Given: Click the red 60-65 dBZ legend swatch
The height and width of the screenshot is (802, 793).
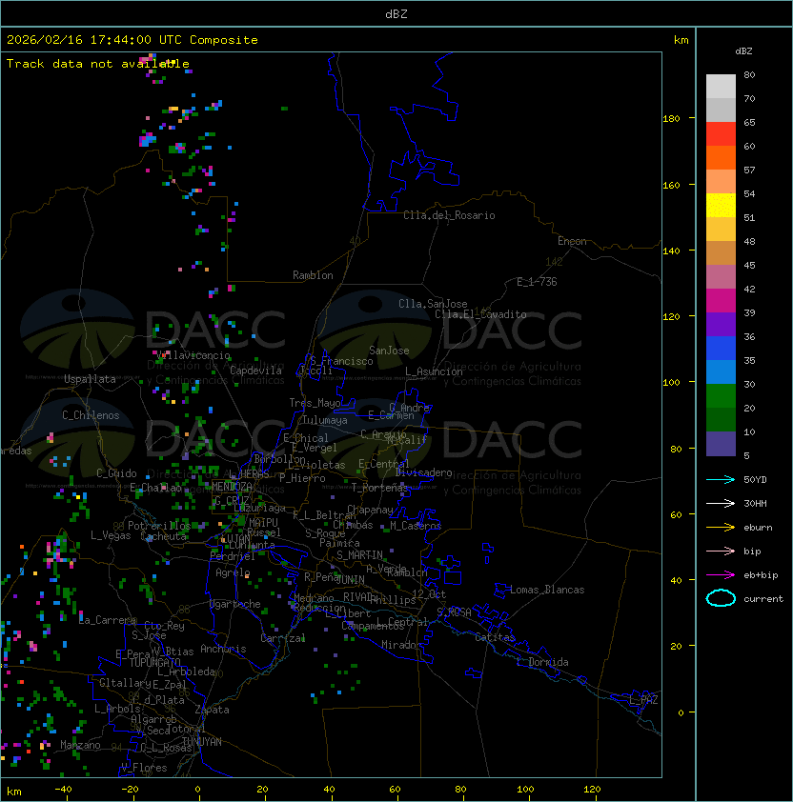Looking at the screenshot, I should coord(721,133).
